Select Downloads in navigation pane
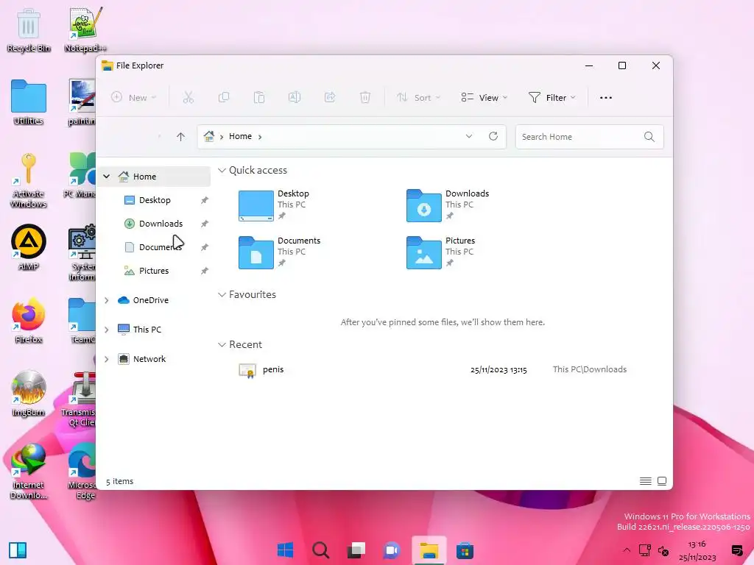Screen dimensions: 754x565 click(161, 224)
